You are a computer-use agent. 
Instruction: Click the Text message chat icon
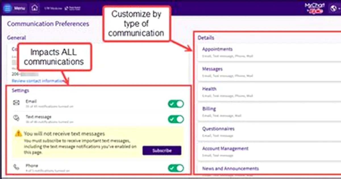(16, 118)
